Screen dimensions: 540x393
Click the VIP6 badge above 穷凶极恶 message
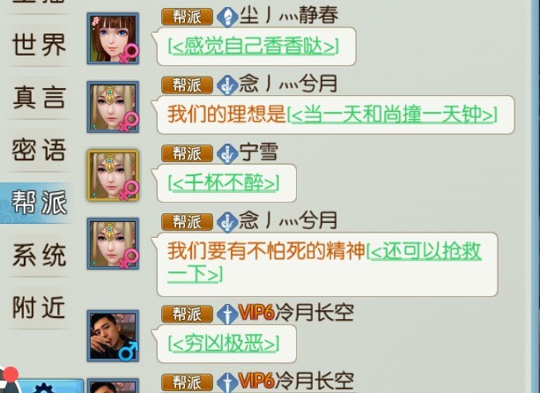point(256,314)
